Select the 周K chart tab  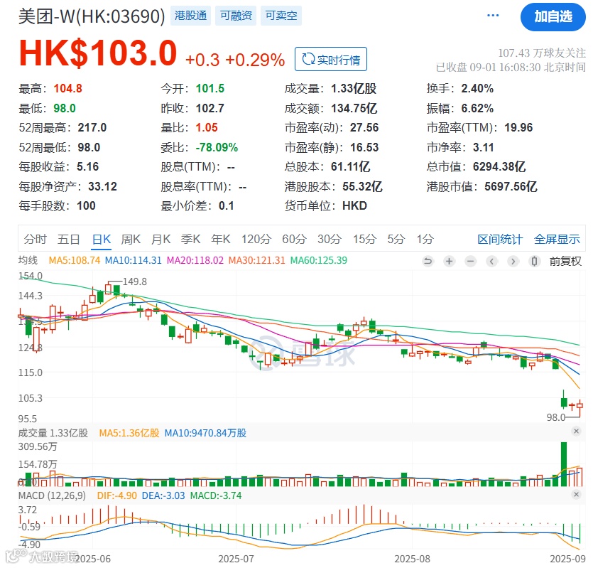click(131, 239)
